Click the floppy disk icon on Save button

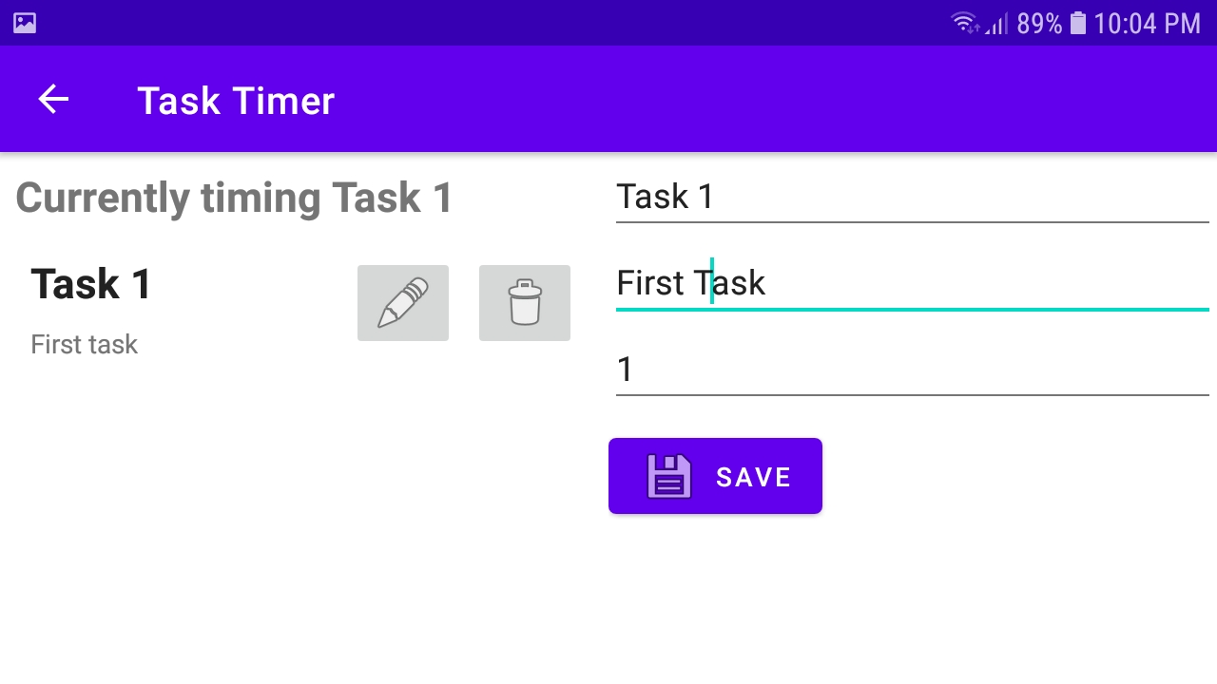pyautogui.click(x=668, y=475)
